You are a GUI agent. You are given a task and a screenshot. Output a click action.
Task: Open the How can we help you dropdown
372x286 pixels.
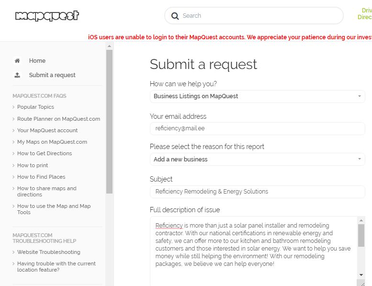[x=258, y=96]
